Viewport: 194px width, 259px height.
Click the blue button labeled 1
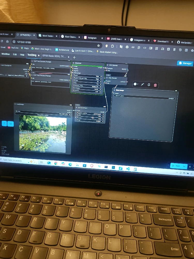point(4,123)
